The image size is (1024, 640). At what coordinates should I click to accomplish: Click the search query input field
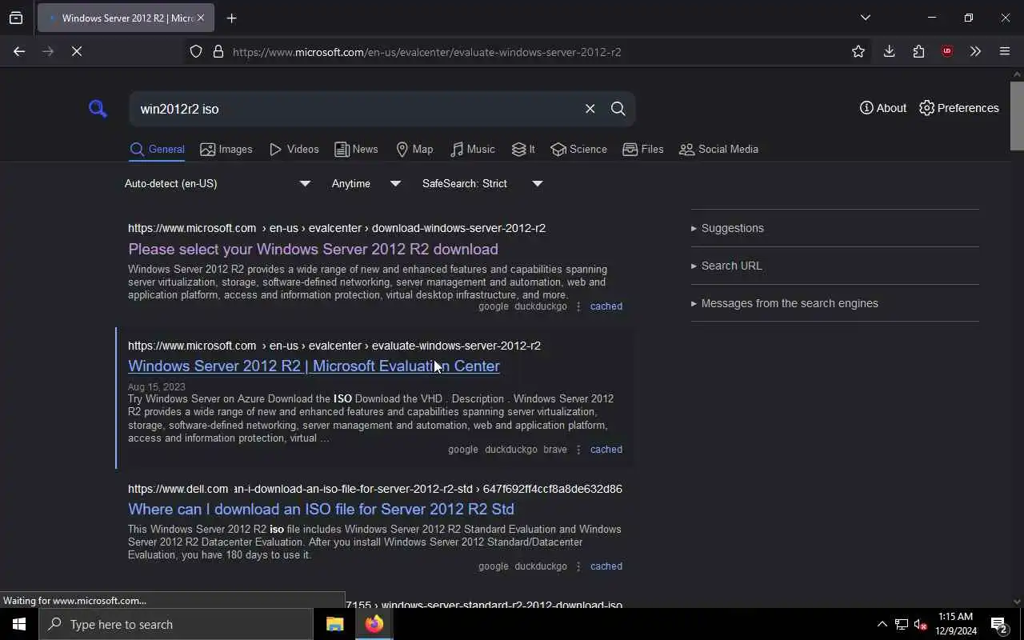point(356,109)
